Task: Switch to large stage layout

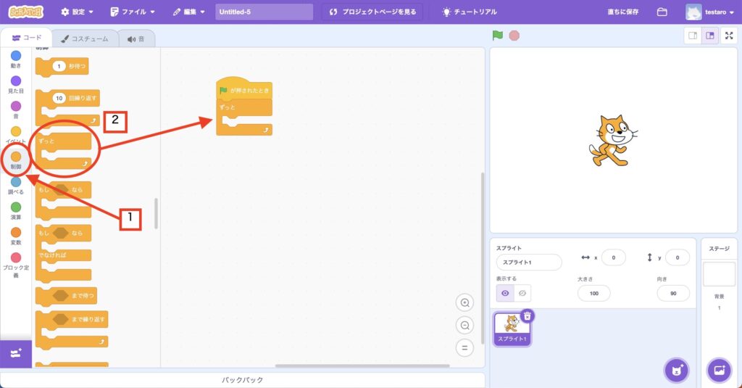Action: pos(710,36)
